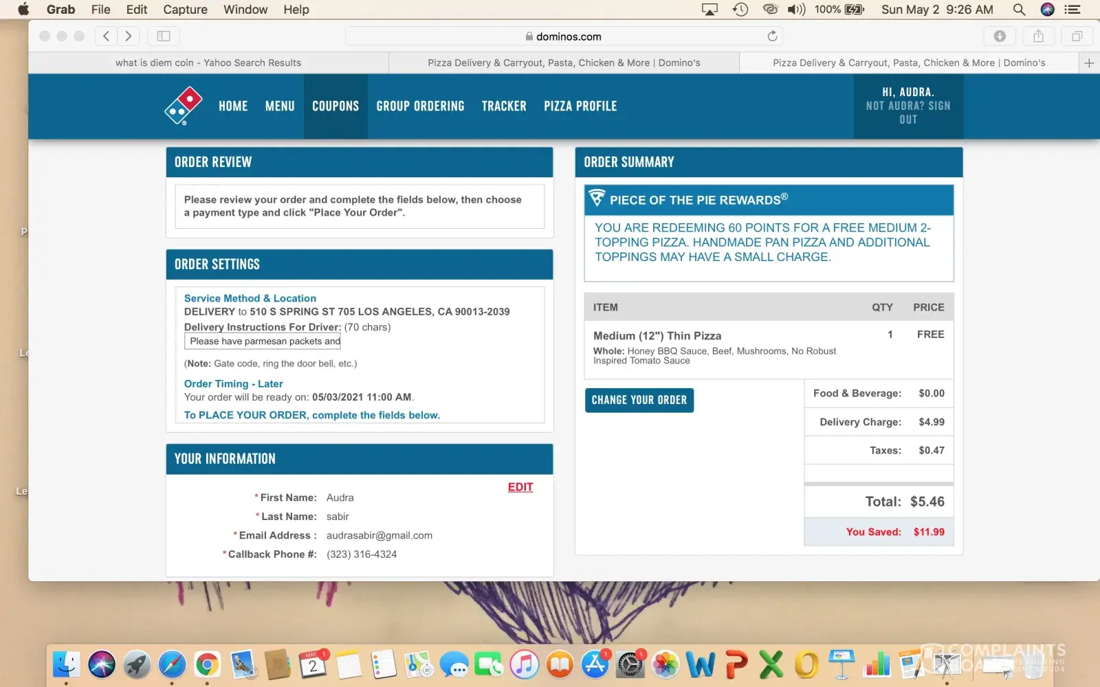Viewport: 1100px width, 687px height.
Task: Open the Safari share menu
Action: 1038,36
